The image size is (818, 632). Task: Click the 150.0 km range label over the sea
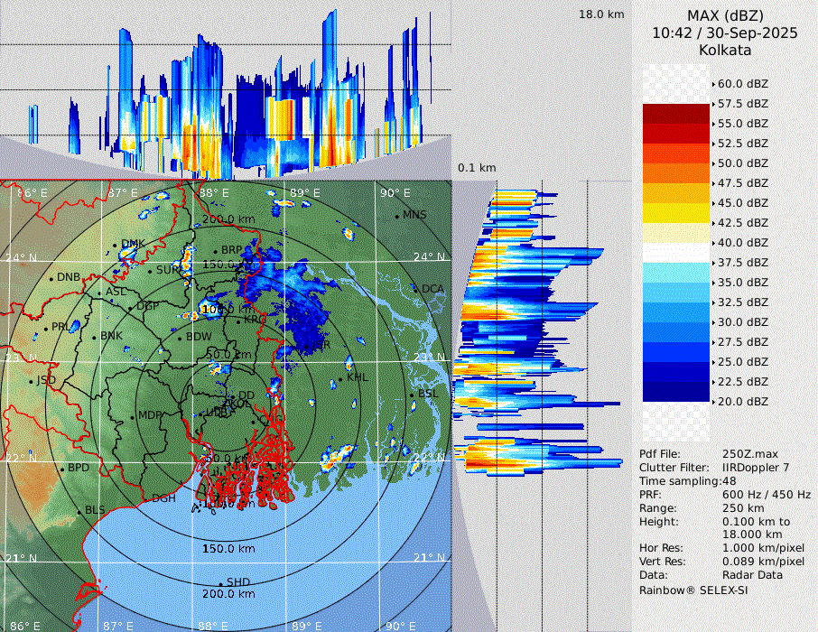tap(228, 549)
